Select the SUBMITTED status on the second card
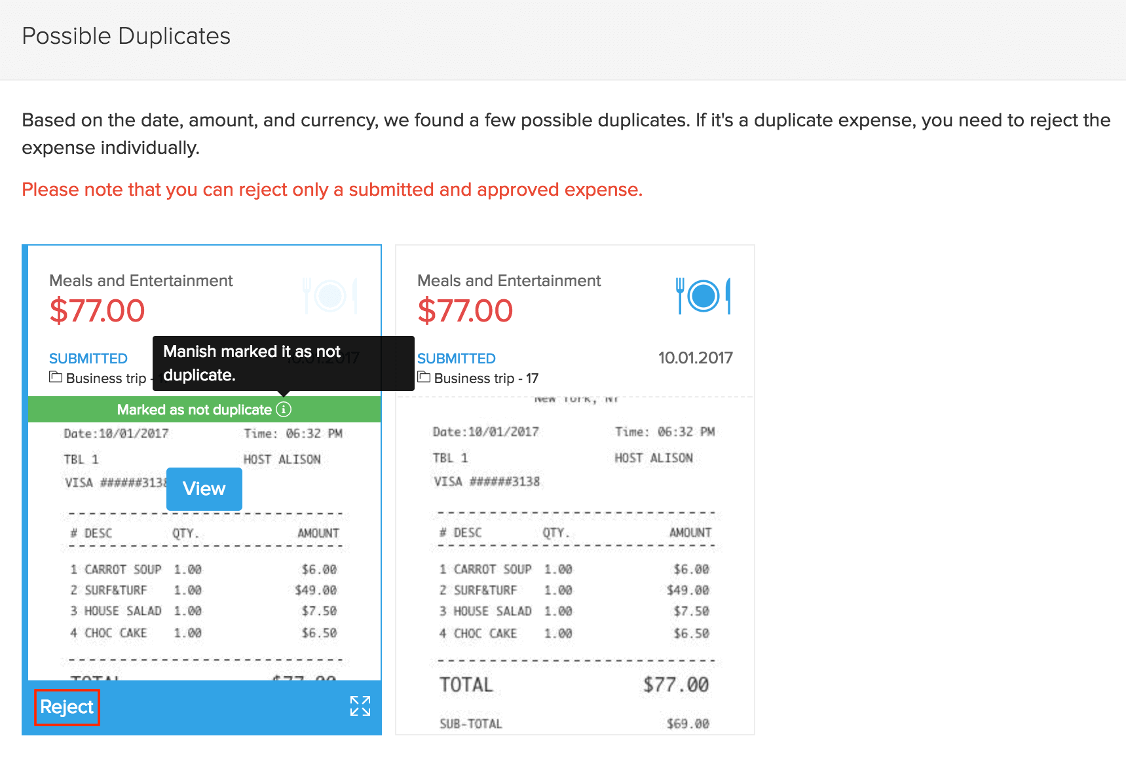1126x757 pixels. (457, 359)
